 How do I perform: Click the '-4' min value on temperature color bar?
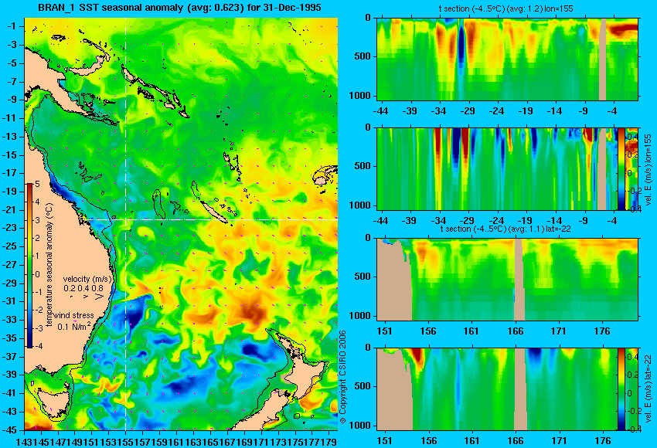click(38, 346)
